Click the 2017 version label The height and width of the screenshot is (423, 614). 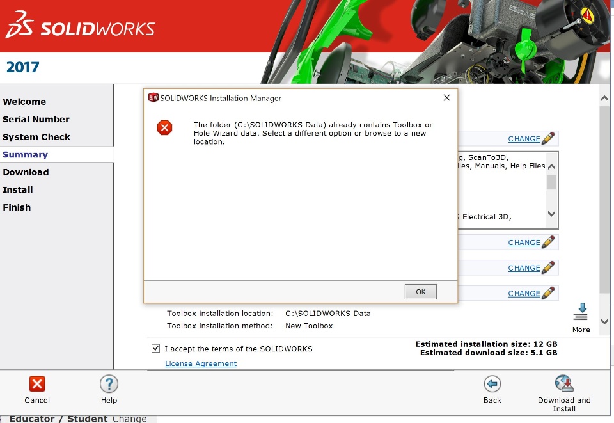23,67
